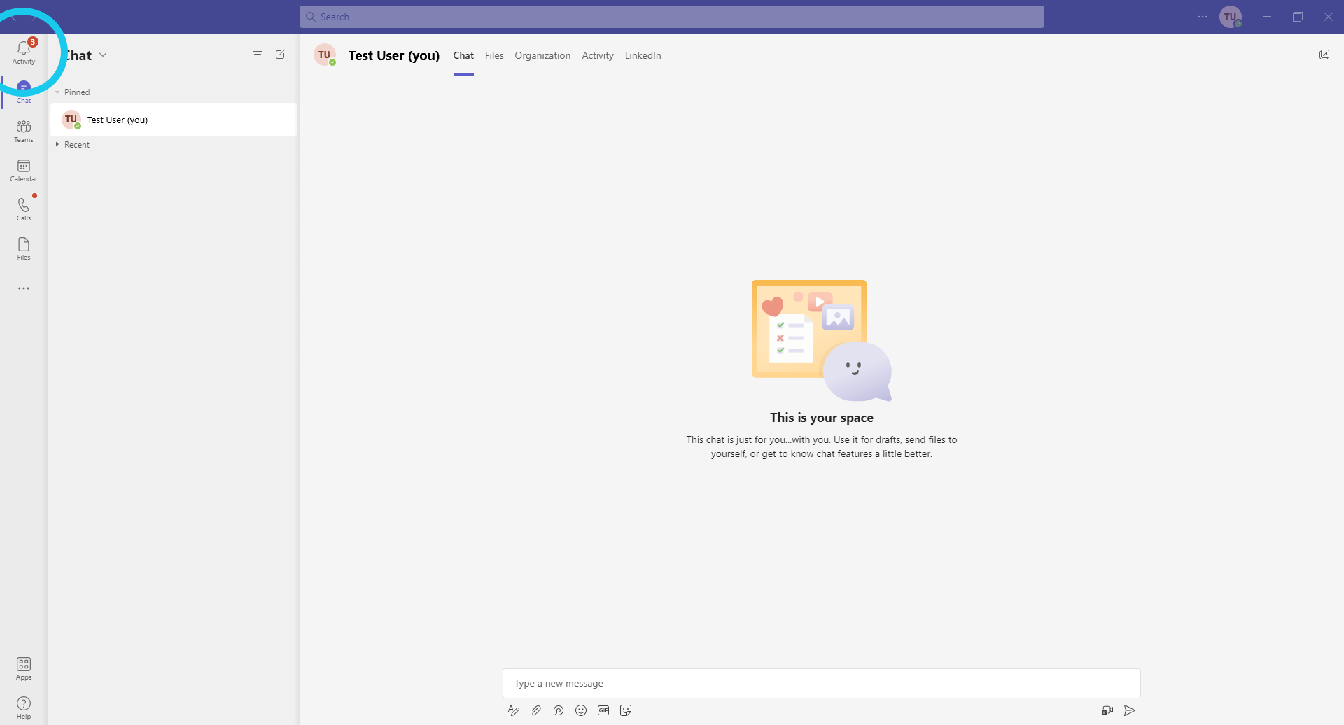
Task: Start a new chat with compose icon
Action: (x=280, y=55)
